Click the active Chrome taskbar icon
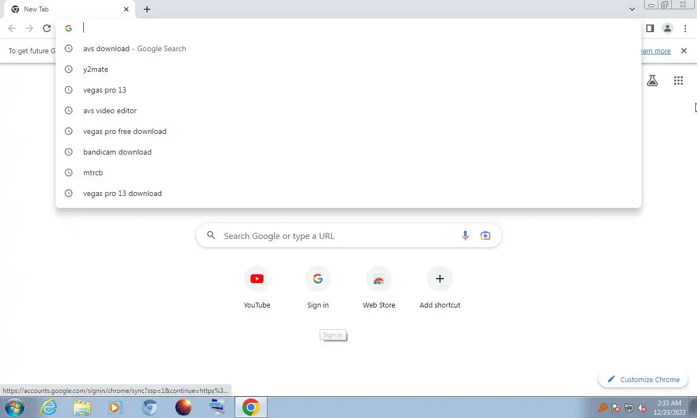The image size is (697, 418). coord(251,407)
